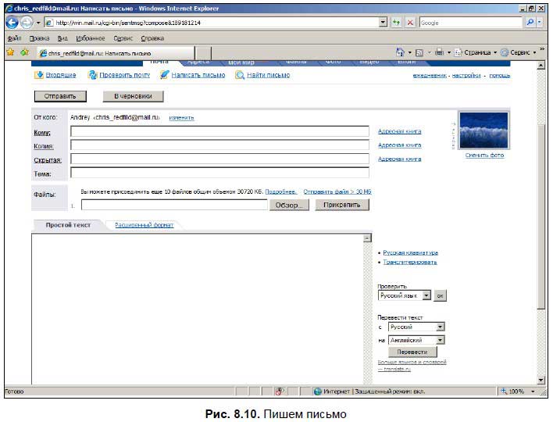Click the Отправить button
Screen dimensions: 553x422
point(60,96)
